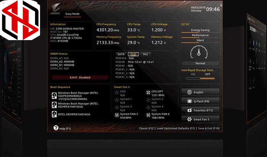
Task: Select Energy Saving EZ OC mode
Action: [200, 30]
